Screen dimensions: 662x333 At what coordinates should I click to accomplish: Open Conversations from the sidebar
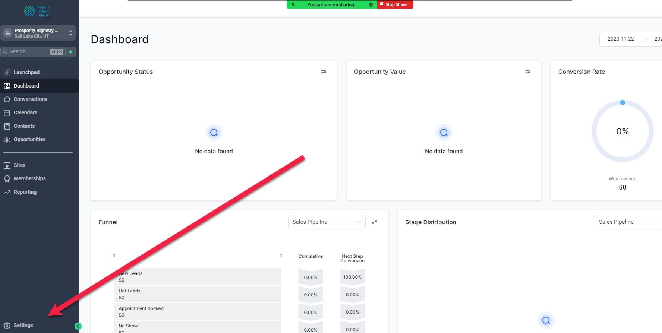[x=30, y=99]
